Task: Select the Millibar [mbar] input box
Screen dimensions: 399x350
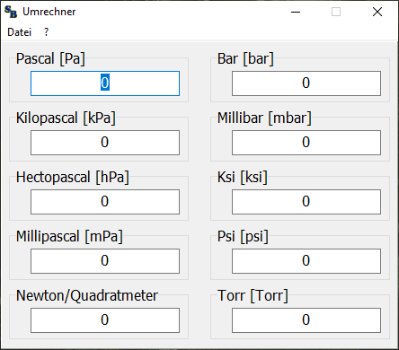Action: point(306,143)
